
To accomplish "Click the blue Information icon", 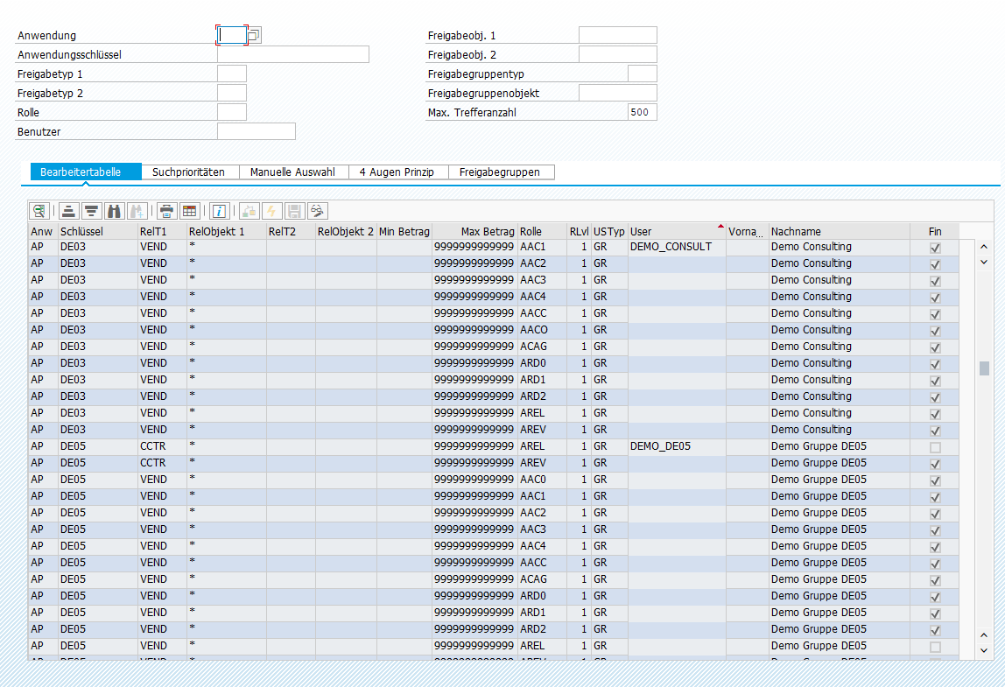I will pyautogui.click(x=219, y=211).
